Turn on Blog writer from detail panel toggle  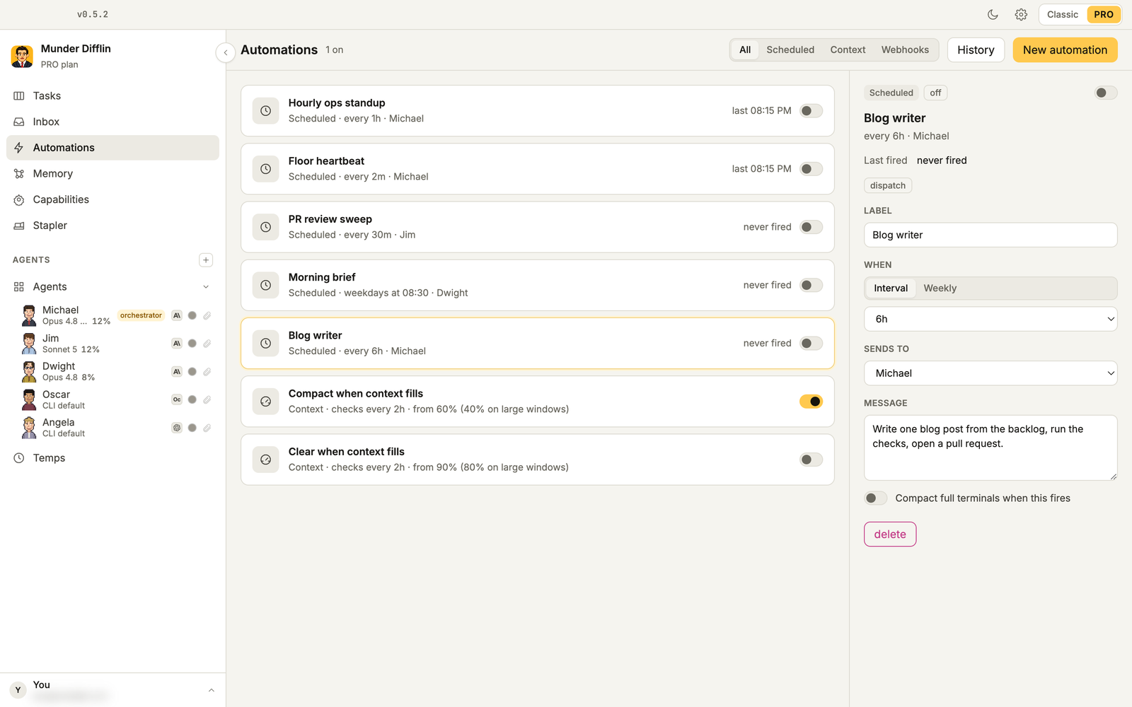(x=1106, y=93)
